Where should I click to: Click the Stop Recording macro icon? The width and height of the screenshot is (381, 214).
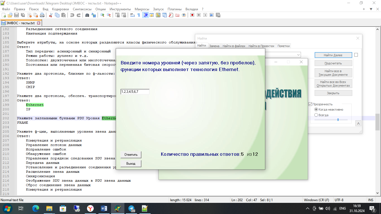click(x=199, y=15)
